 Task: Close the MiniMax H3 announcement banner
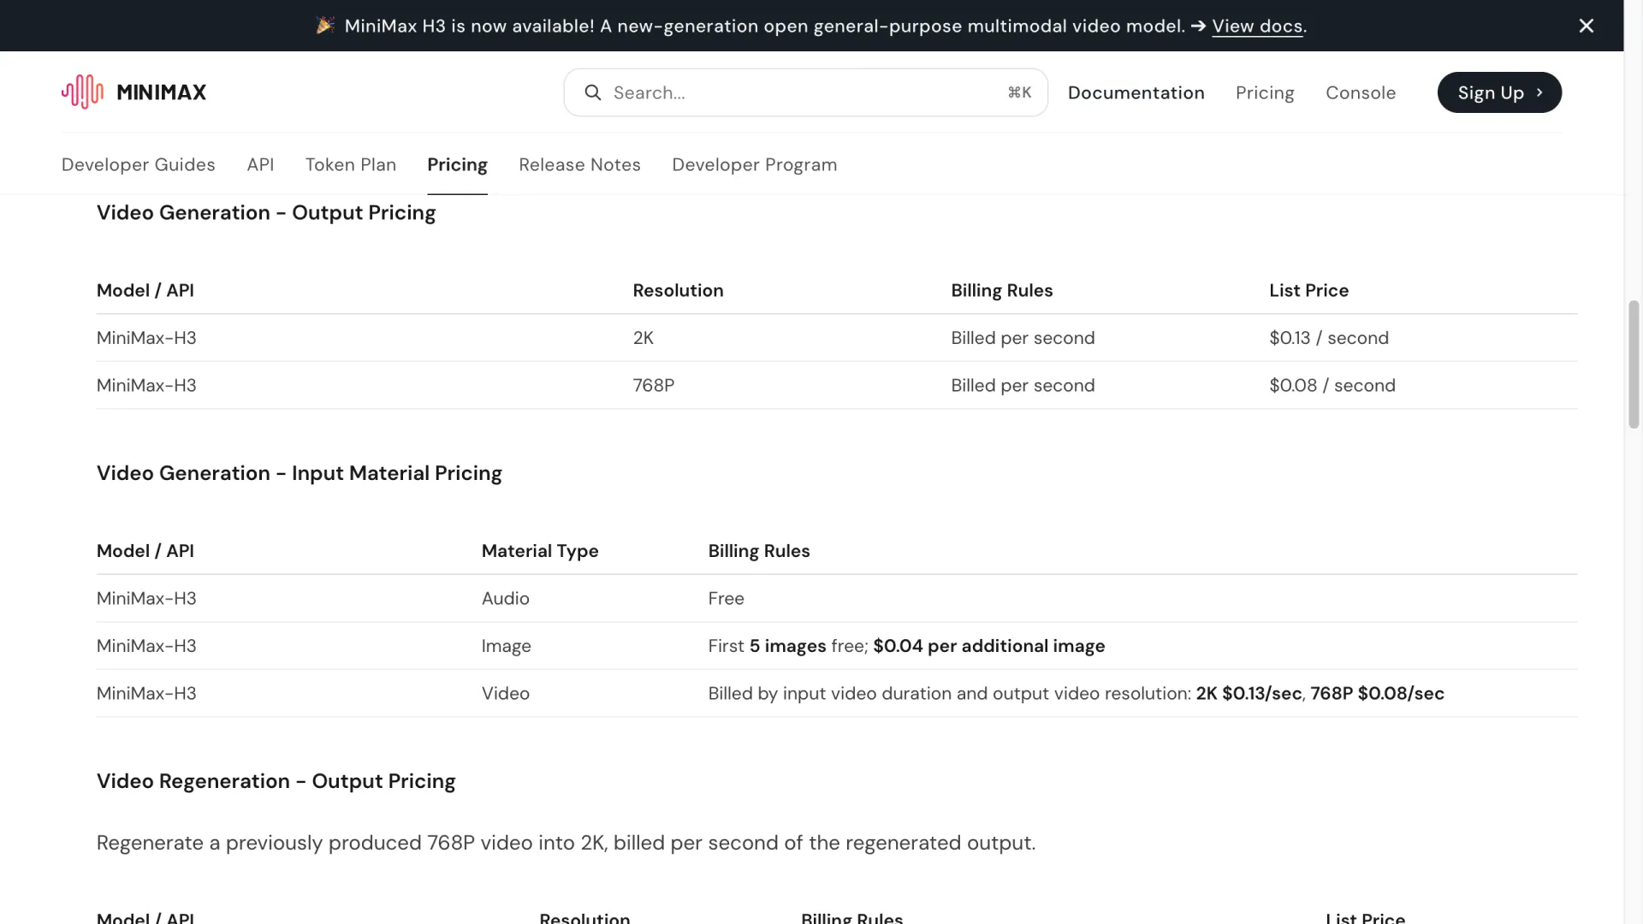point(1586,26)
